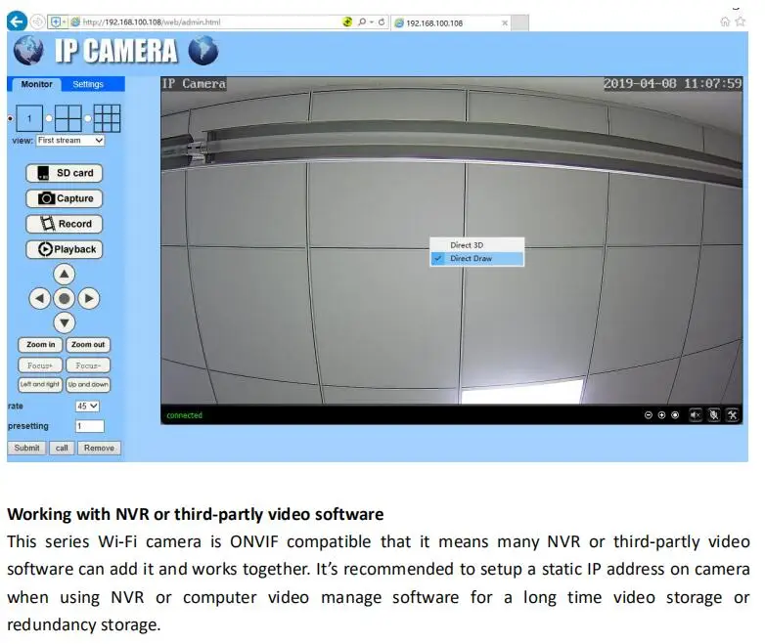Click the Playback button
The image size is (765, 644).
(x=64, y=249)
